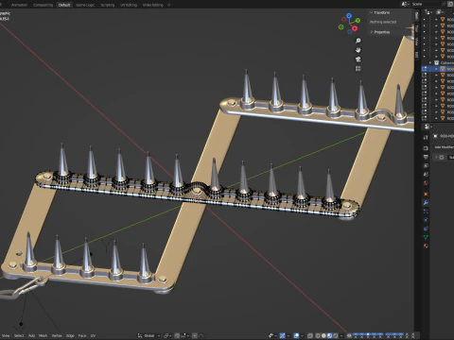Expand the Properties panel in sidebar
This screenshot has height=340, width=454.
click(380, 32)
